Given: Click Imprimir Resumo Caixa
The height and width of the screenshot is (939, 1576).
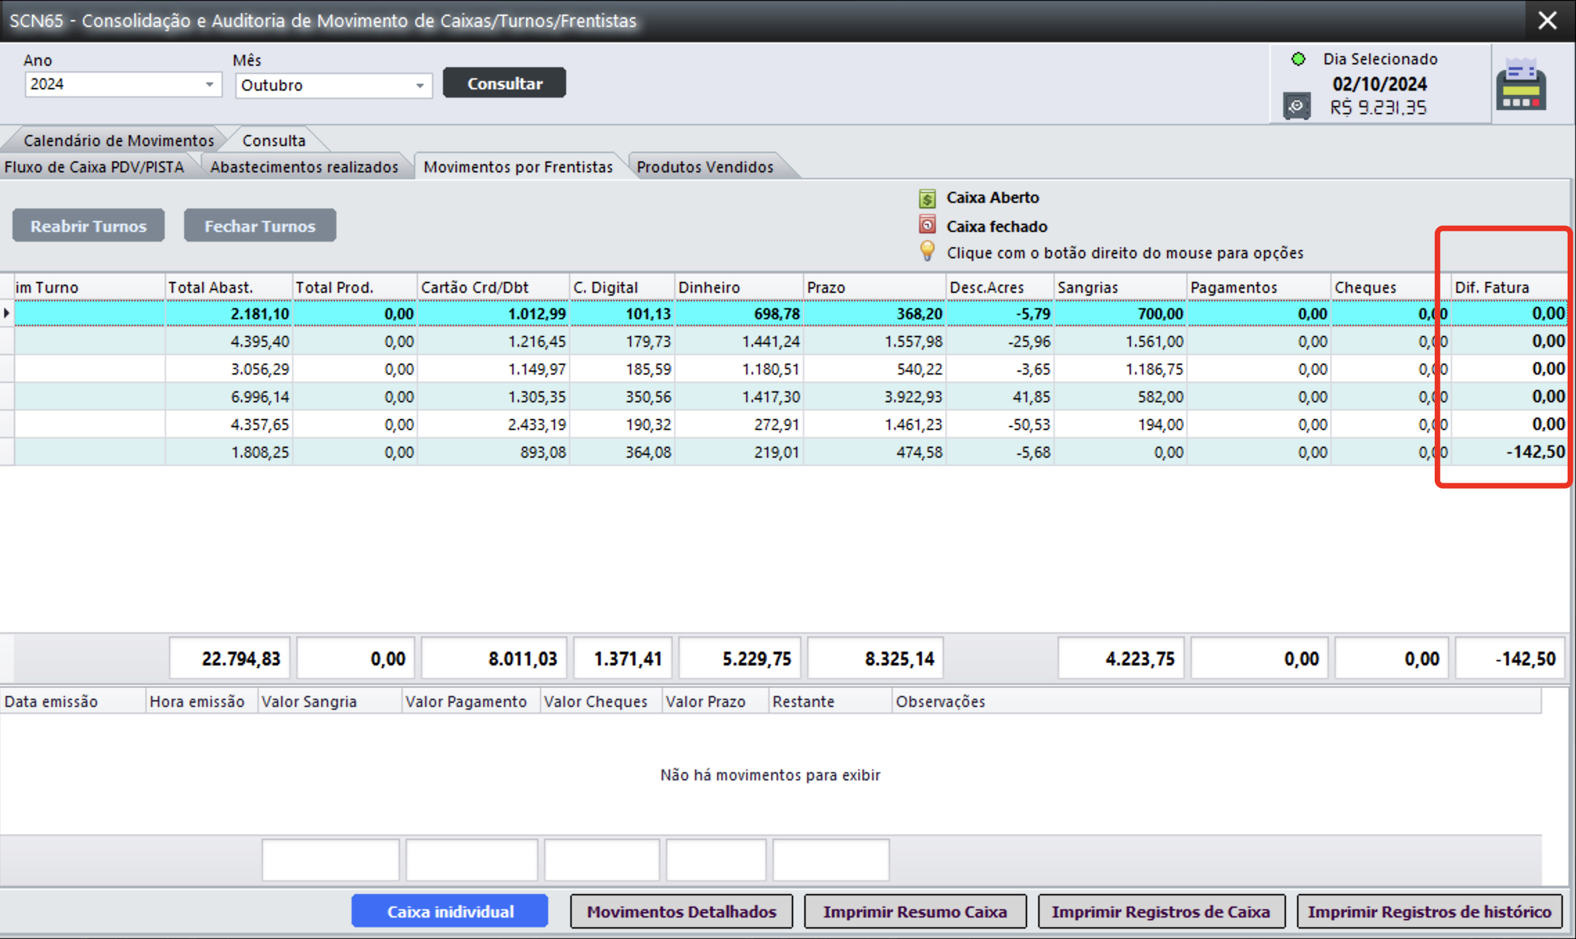Looking at the screenshot, I should click(x=915, y=911).
